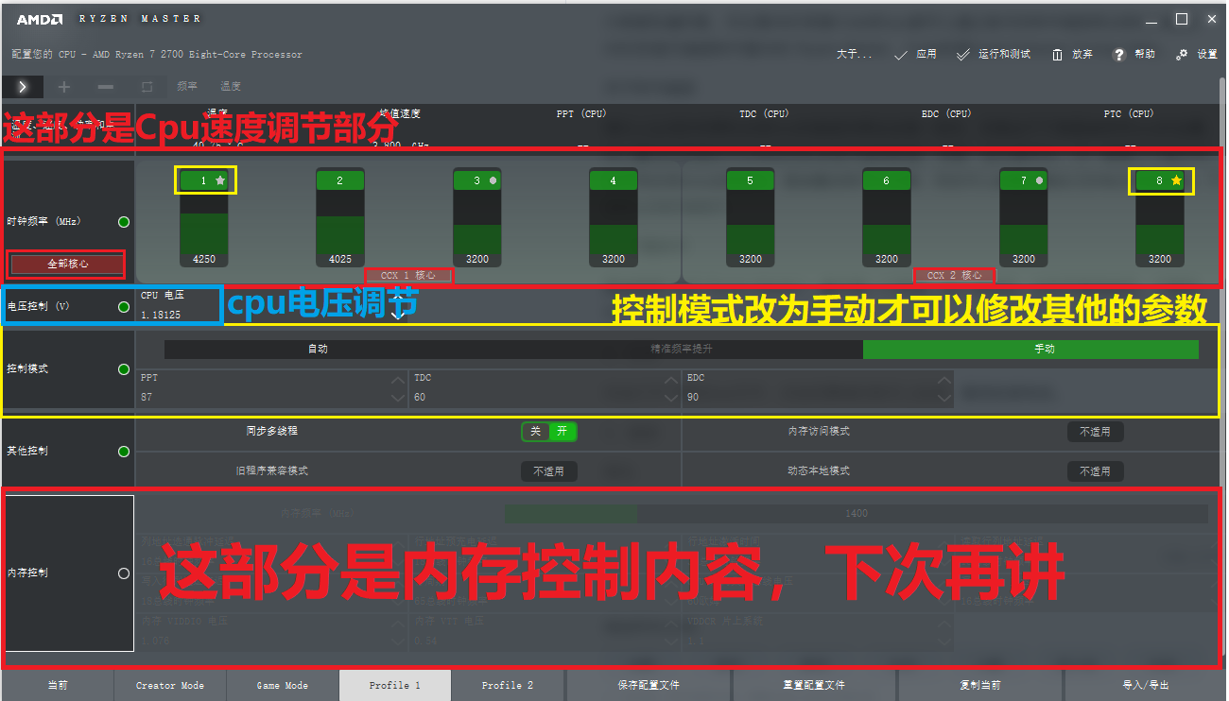
Task: Click core 1 frequency bar showing 4250
Action: (x=203, y=229)
